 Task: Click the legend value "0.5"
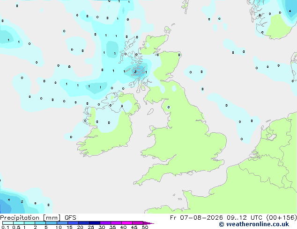tap(16, 227)
